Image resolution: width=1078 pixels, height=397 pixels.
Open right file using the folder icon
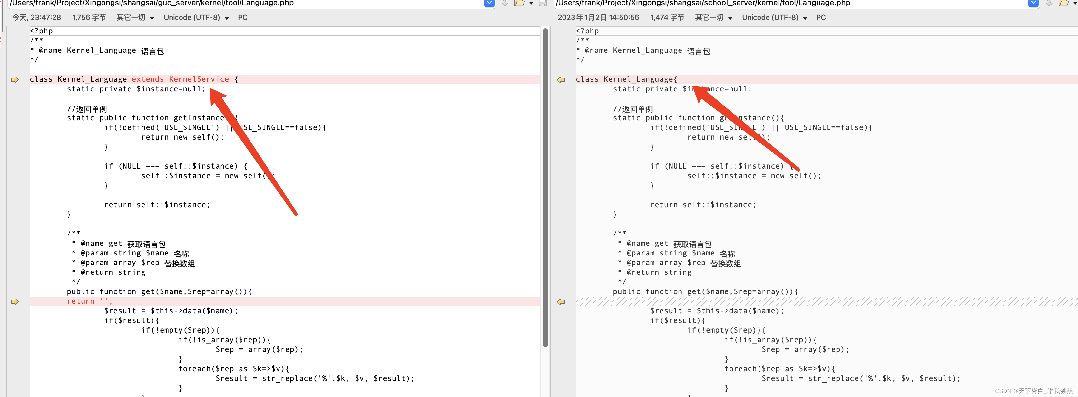click(1064, 3)
